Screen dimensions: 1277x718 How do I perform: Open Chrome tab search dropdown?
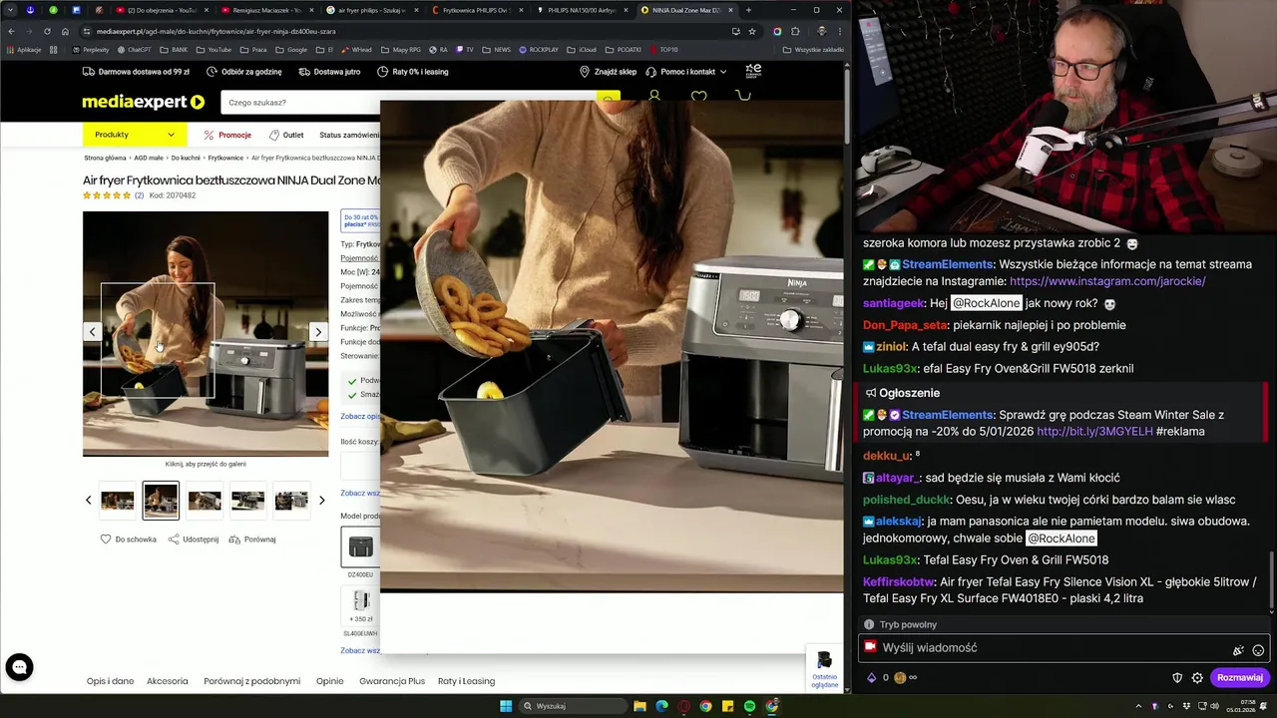(10, 10)
